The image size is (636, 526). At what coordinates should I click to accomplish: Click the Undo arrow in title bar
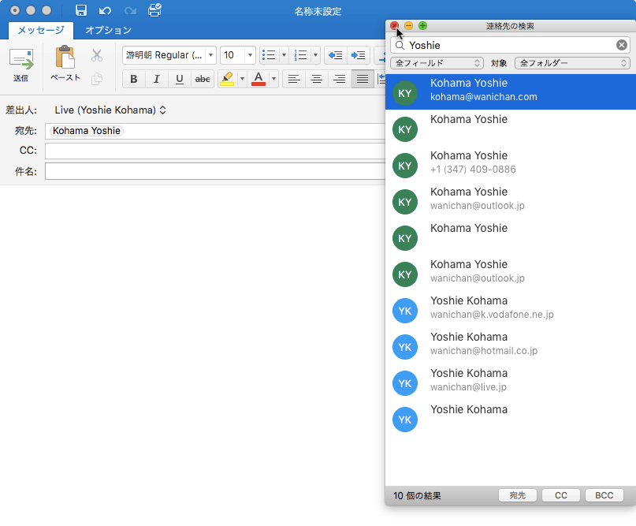point(105,10)
